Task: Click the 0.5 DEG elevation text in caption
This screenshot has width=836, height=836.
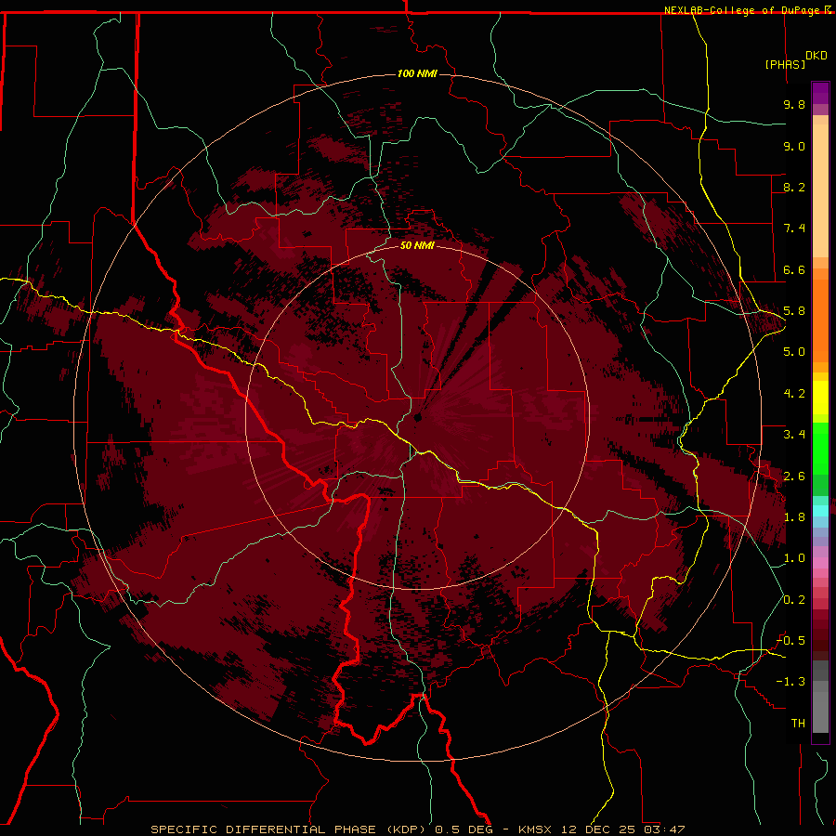Action: click(464, 829)
